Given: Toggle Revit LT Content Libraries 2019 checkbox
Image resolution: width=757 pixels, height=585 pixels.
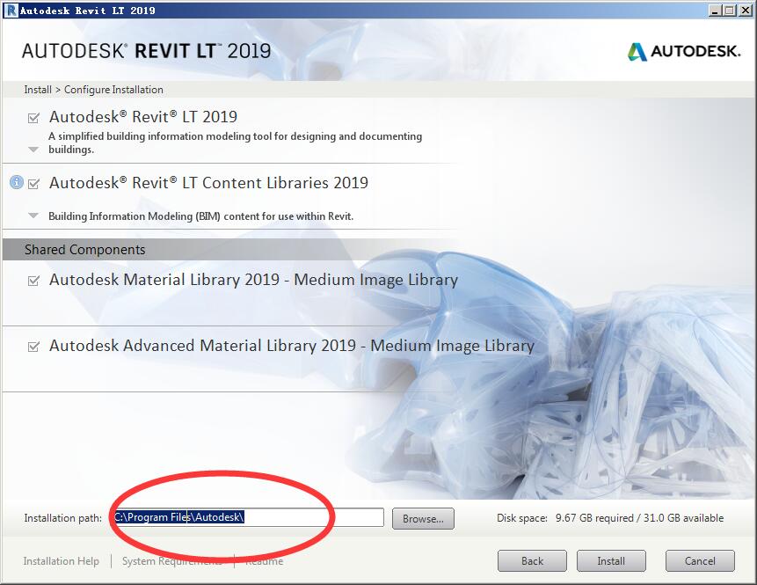Looking at the screenshot, I should coord(33,184).
